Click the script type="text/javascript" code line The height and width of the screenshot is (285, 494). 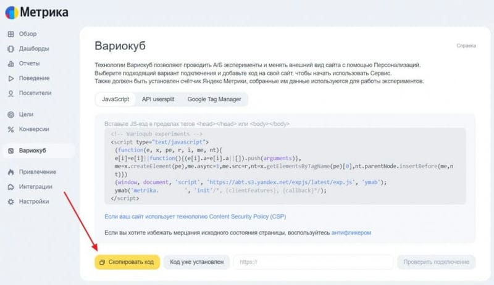(159, 142)
